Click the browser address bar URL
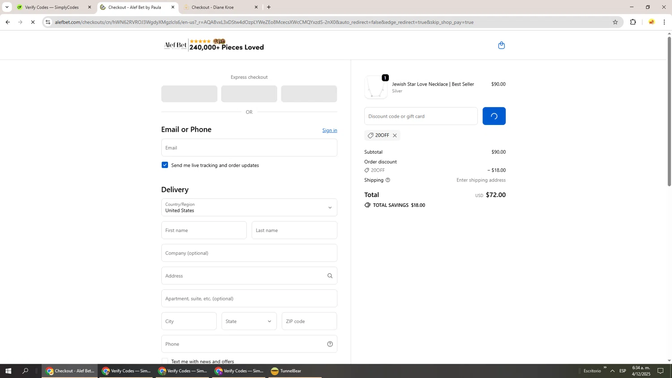This screenshot has width=672, height=378. click(264, 22)
